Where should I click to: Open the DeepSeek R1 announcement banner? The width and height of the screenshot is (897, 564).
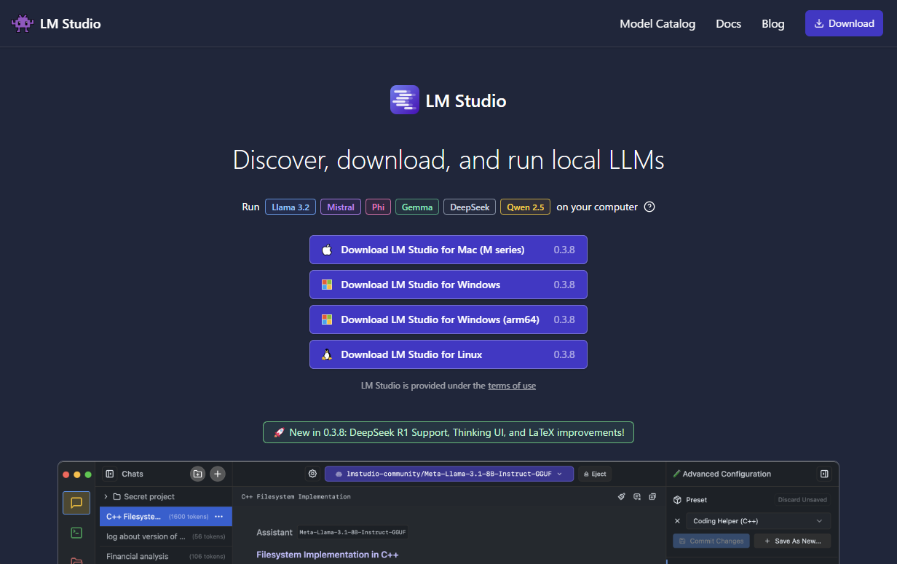[x=448, y=432]
